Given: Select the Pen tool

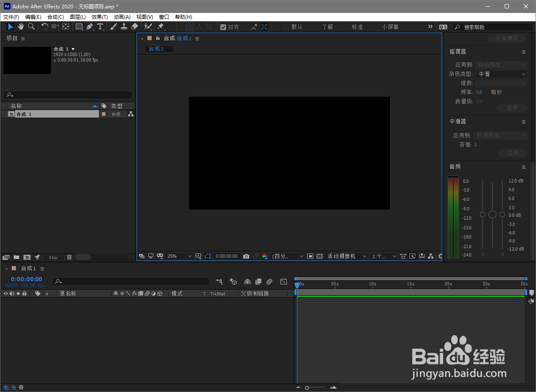Looking at the screenshot, I should pos(90,27).
